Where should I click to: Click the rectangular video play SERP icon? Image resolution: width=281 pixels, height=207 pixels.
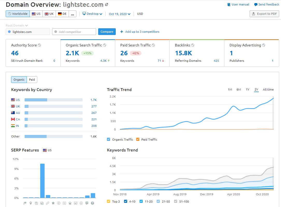tap(64, 203)
